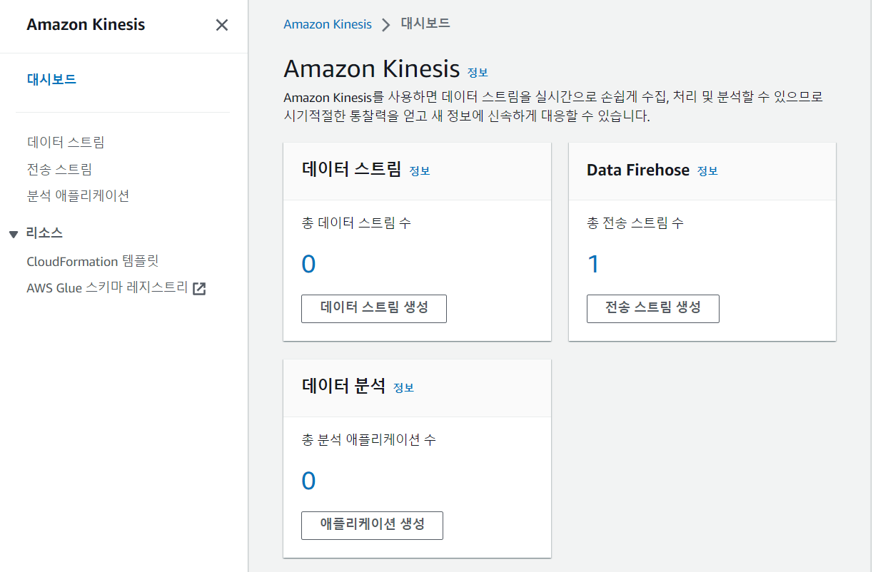Click 정보 link on 데이터 분석 card
878x572 pixels.
[x=403, y=388]
